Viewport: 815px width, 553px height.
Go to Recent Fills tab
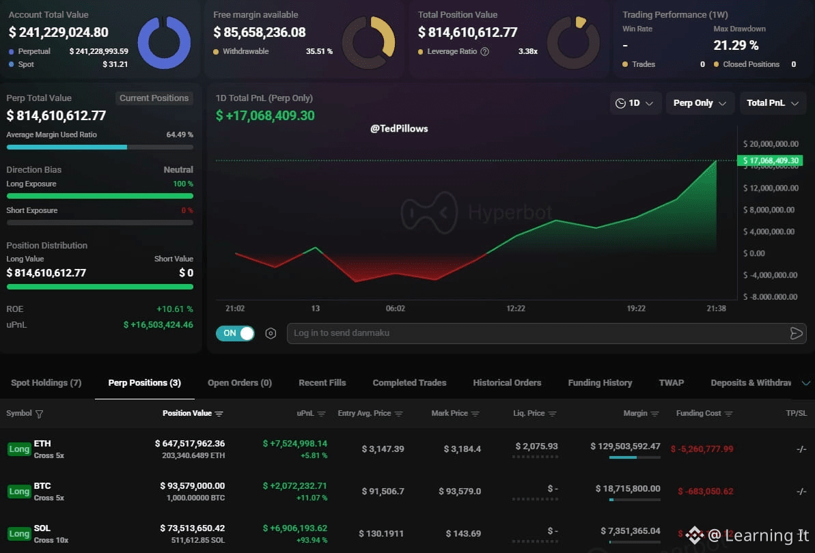pyautogui.click(x=322, y=383)
